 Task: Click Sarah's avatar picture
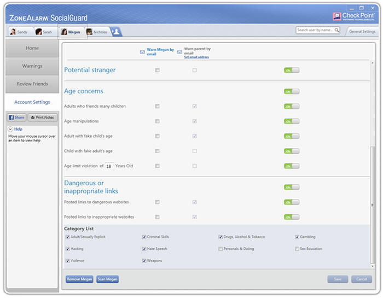(39, 32)
